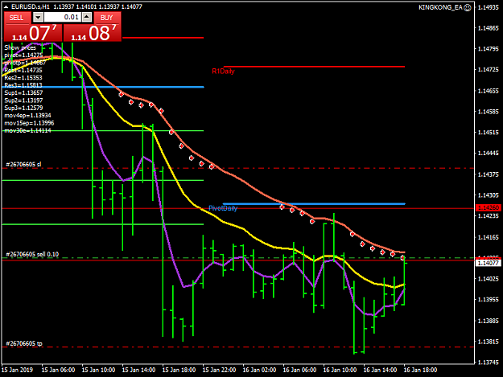
Task: Click the KINGKONG_EA expert advisor label
Action: click(440, 7)
